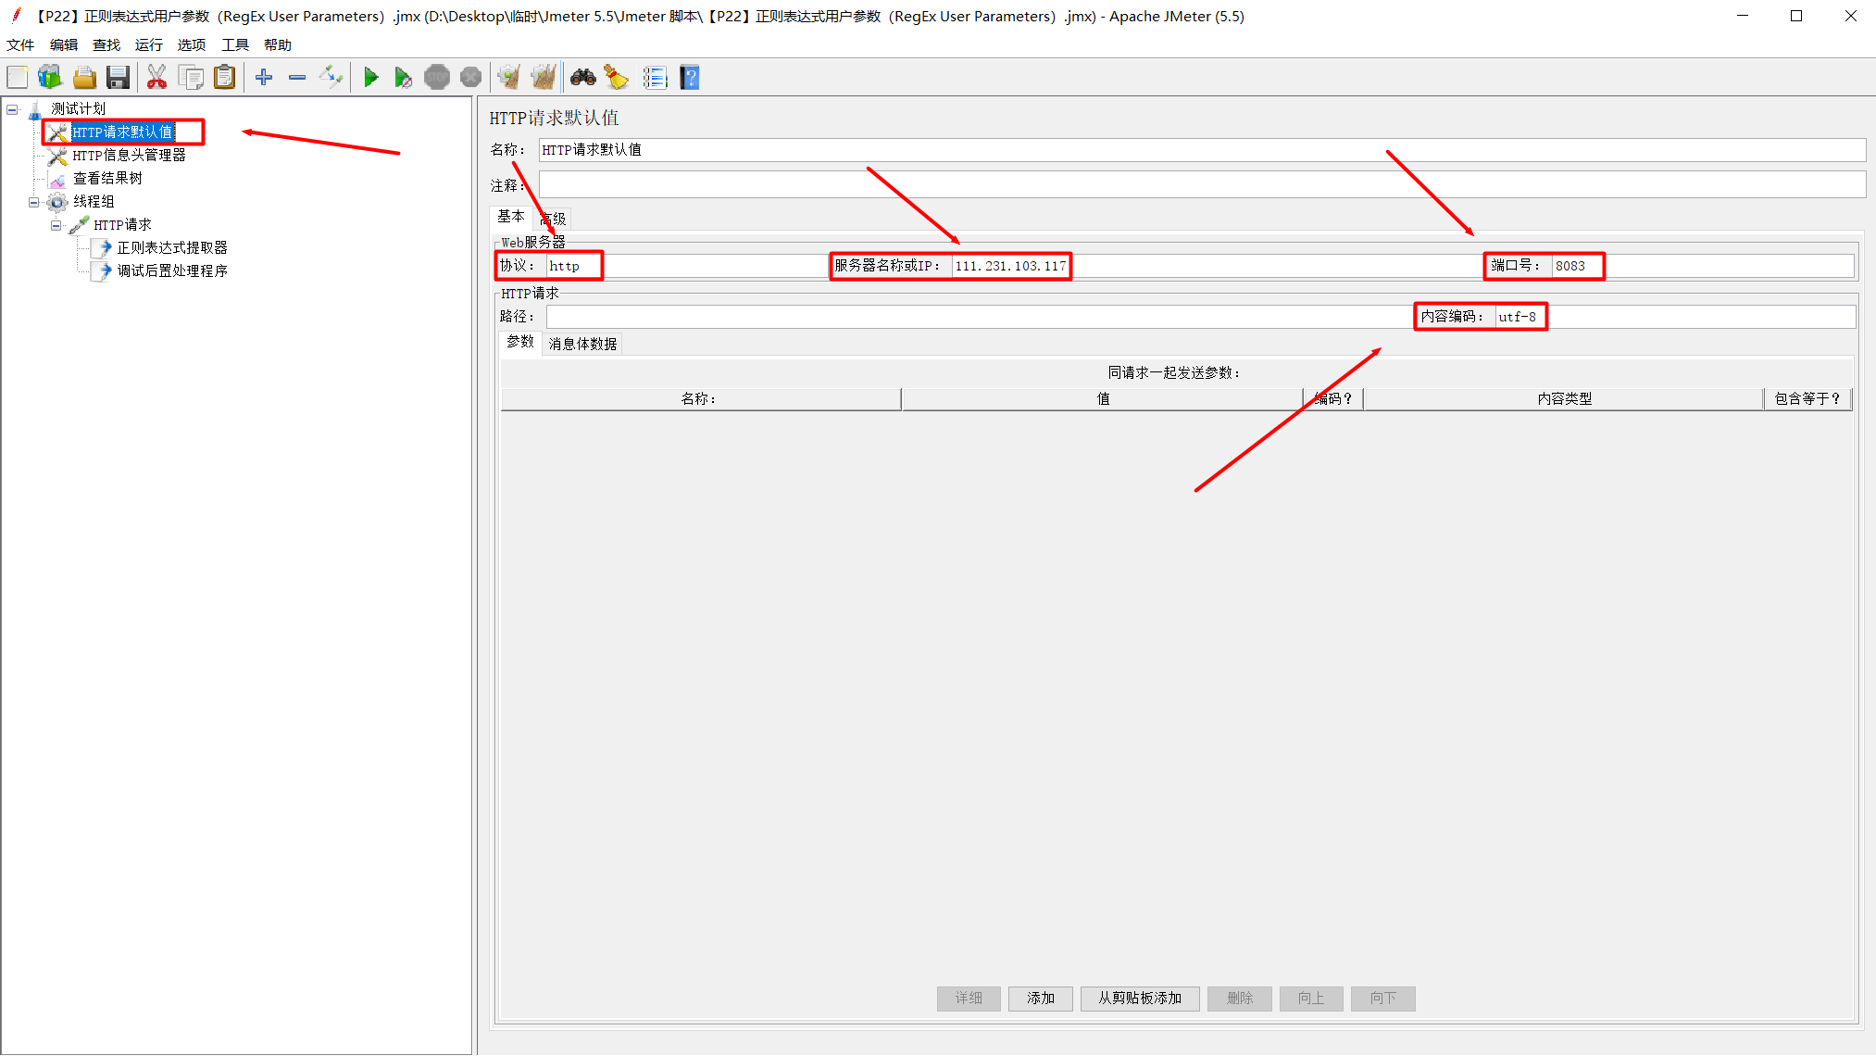Click the 向上 button
Screen dimensions: 1876x1056
coord(1311,999)
